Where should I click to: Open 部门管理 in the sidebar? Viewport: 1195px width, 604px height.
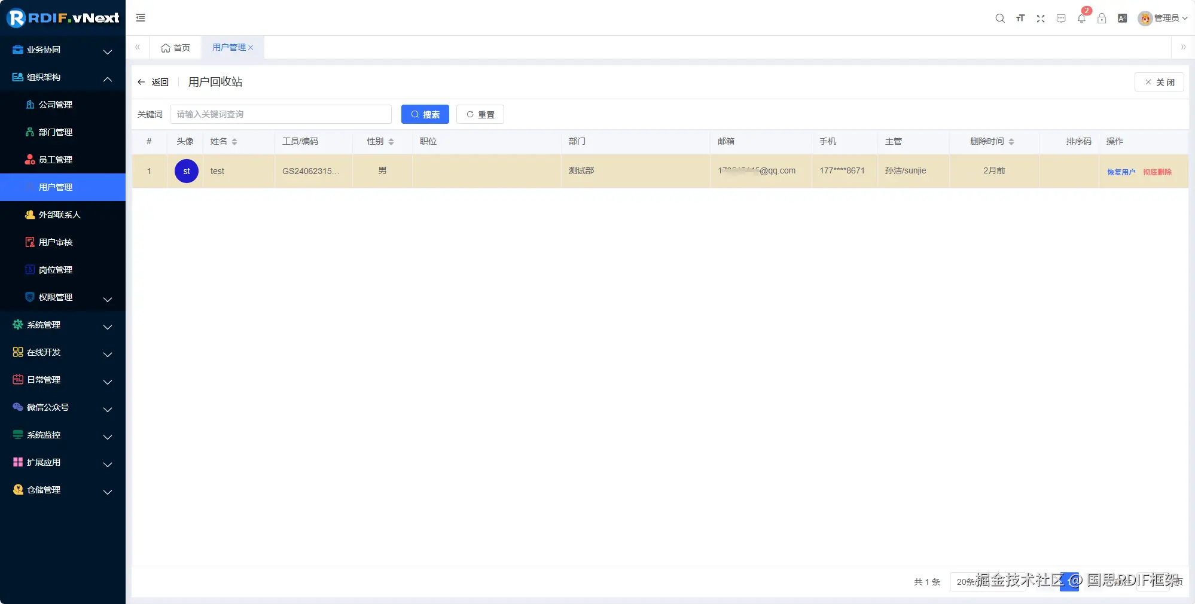click(63, 132)
